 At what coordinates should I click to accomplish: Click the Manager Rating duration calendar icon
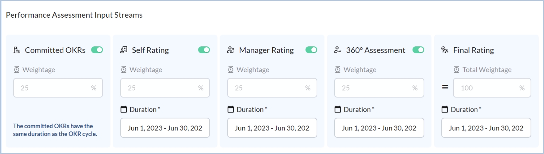(x=231, y=109)
